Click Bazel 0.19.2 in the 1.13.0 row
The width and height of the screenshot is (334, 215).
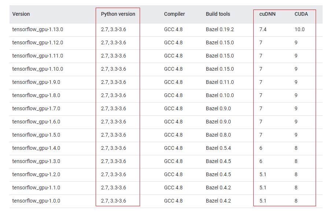[220, 29]
